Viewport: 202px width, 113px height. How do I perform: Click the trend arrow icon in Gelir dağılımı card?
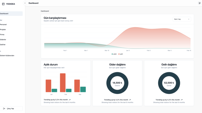click(182, 100)
